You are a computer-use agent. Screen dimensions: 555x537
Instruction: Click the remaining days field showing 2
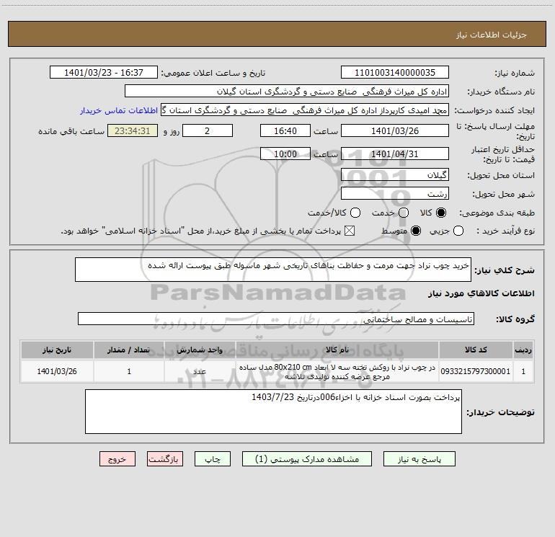tap(208, 130)
